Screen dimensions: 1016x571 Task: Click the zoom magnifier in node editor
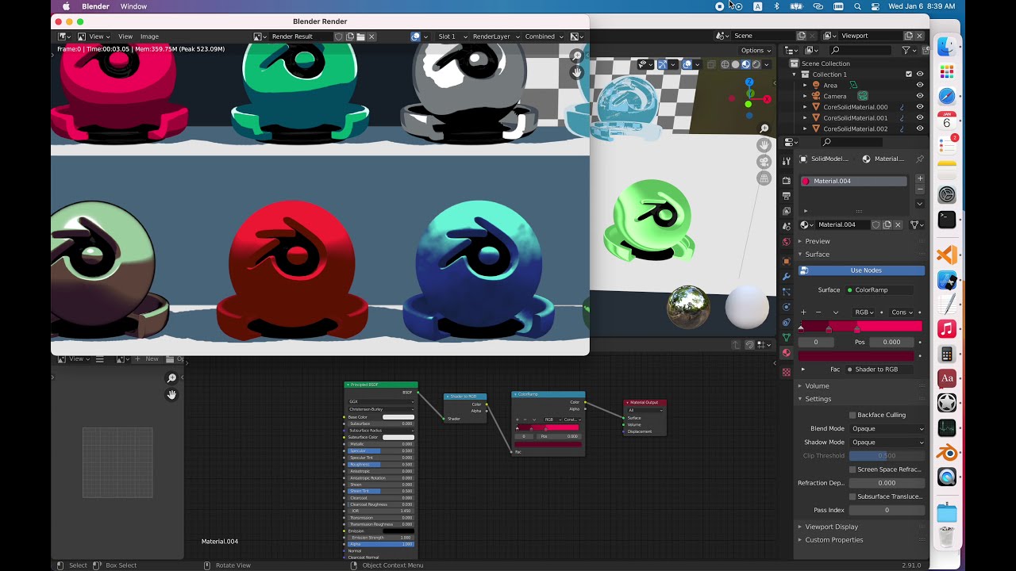pos(171,378)
